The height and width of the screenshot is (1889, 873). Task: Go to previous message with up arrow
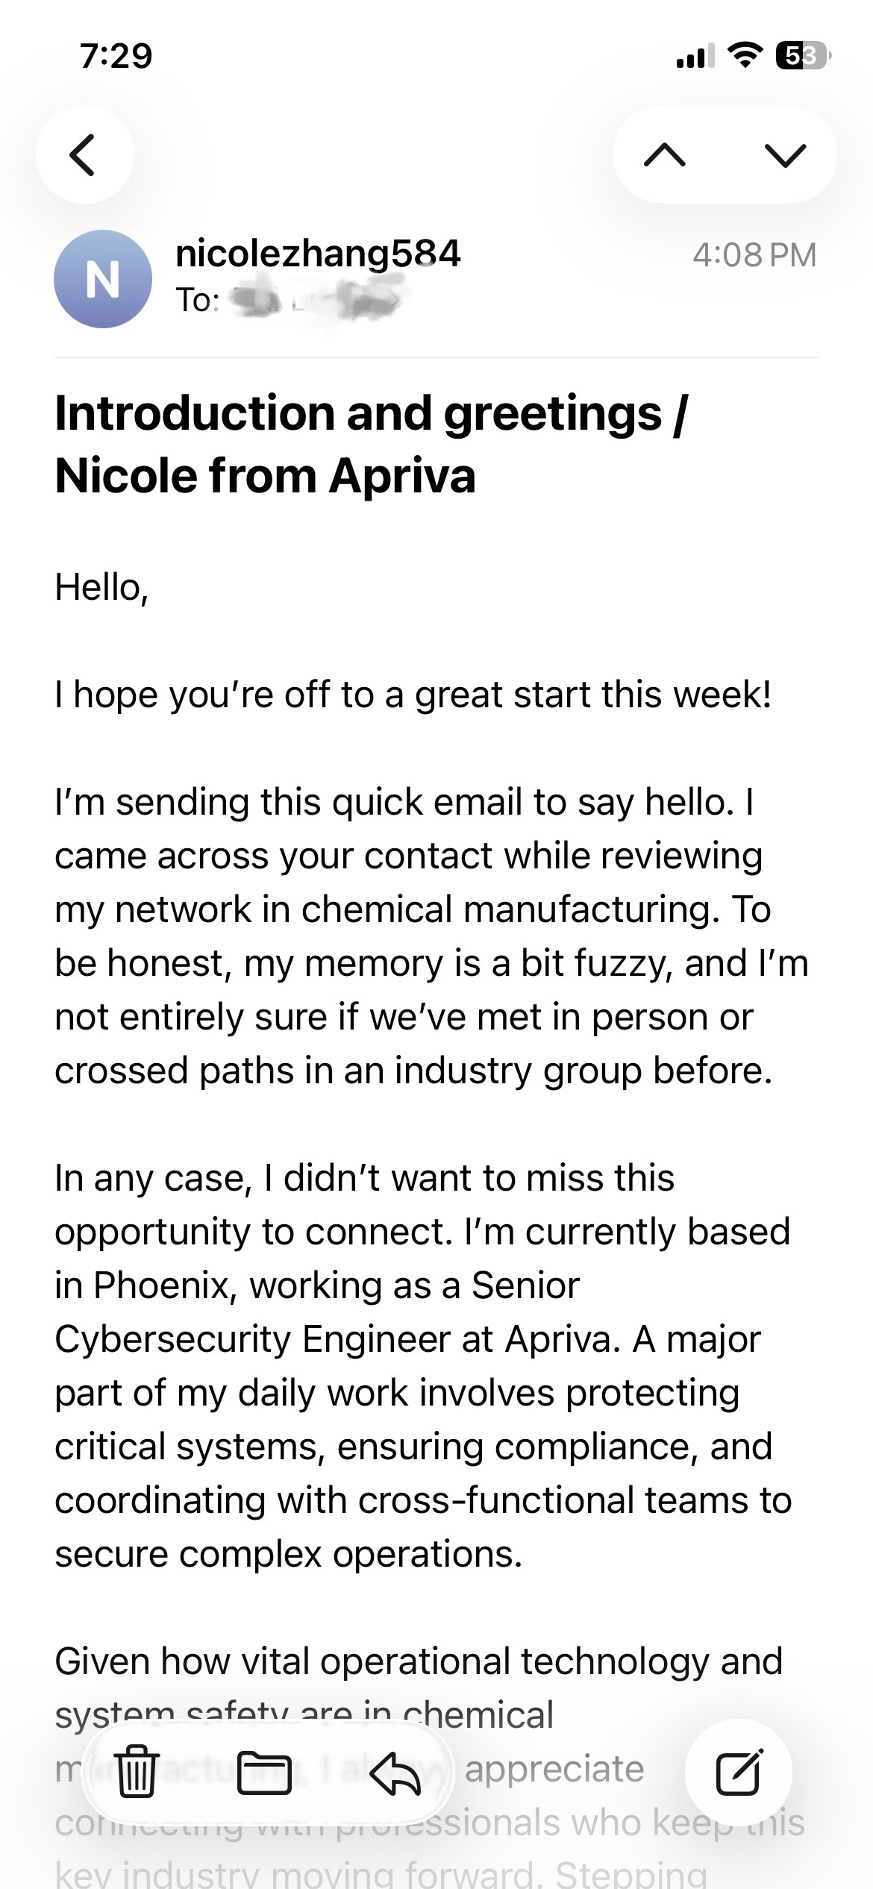[664, 155]
